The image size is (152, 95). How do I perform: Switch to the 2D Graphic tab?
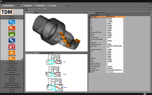click(x=36, y=13)
